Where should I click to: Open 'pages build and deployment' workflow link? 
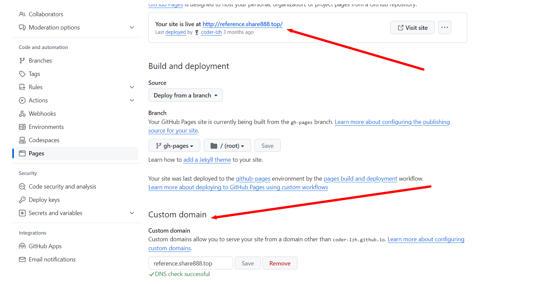[x=360, y=179]
